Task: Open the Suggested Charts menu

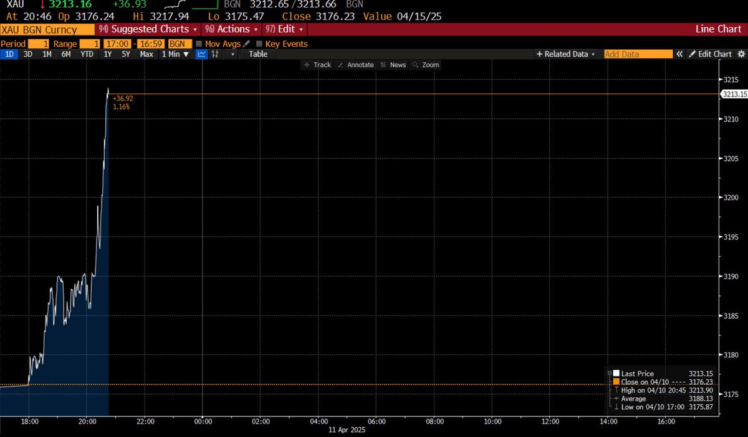Action: click(x=148, y=29)
